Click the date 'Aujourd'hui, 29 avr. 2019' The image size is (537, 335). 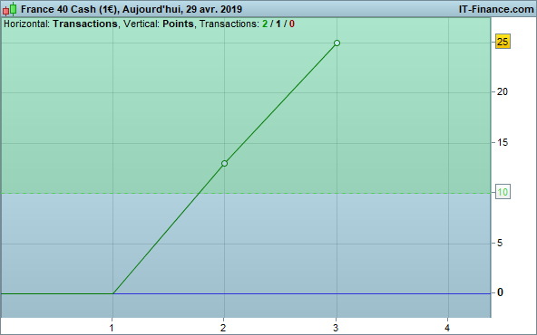tap(182, 9)
